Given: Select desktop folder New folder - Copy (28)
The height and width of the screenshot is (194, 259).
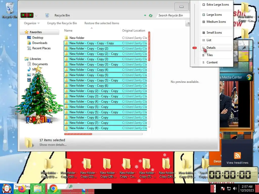Looking at the screenshot, I should pyautogui.click(x=108, y=168).
